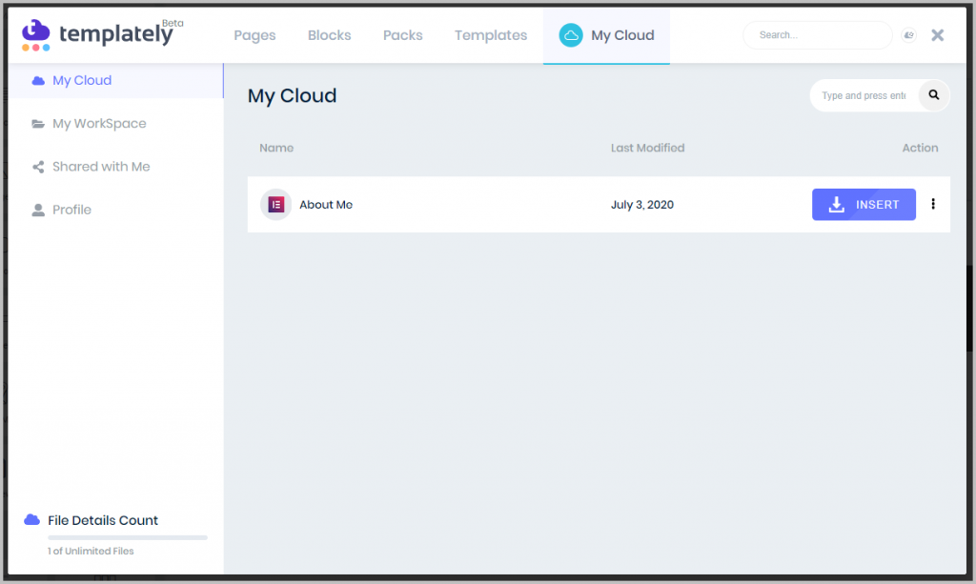
Task: Click the Elementor icon of About Me
Action: (275, 205)
